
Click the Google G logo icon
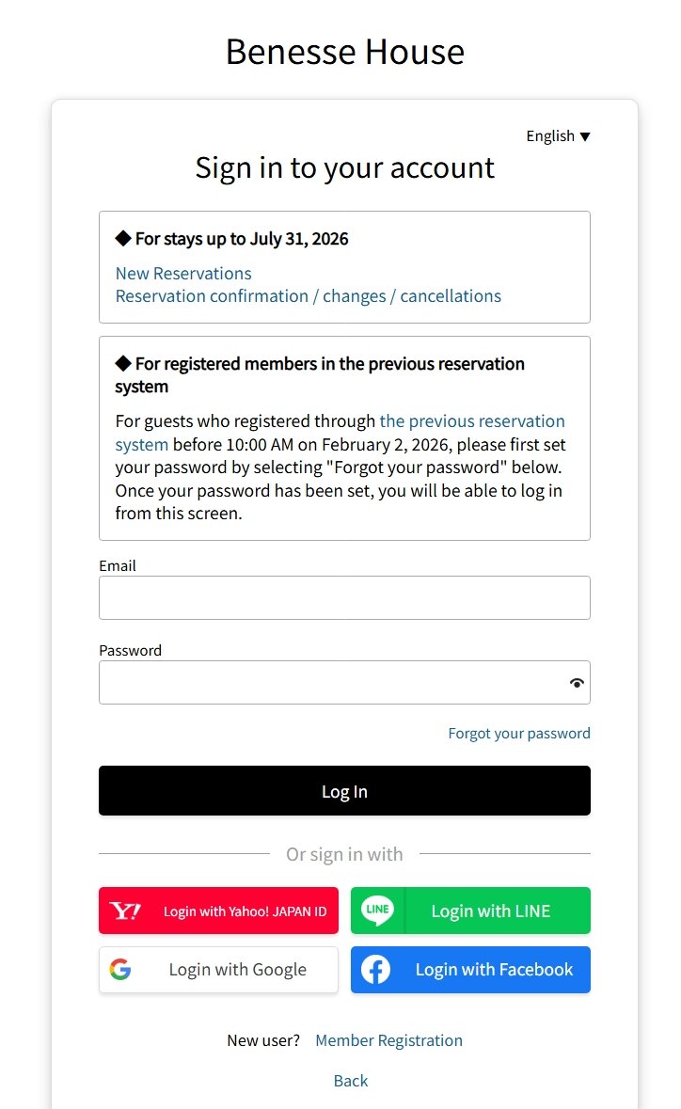[x=119, y=970]
